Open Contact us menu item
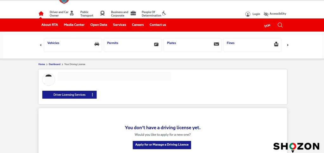This screenshot has width=324, height=153. [158, 25]
